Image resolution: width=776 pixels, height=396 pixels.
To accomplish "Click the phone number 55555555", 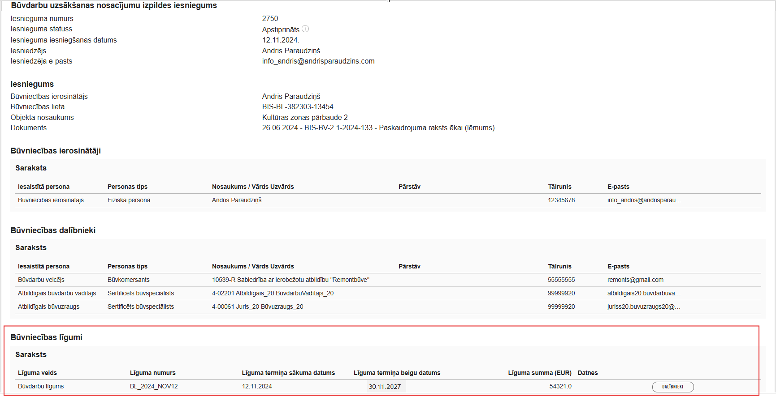I will 561,280.
